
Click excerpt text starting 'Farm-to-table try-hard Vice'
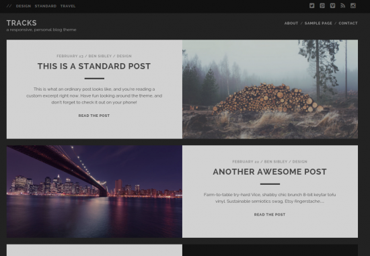[x=270, y=198]
